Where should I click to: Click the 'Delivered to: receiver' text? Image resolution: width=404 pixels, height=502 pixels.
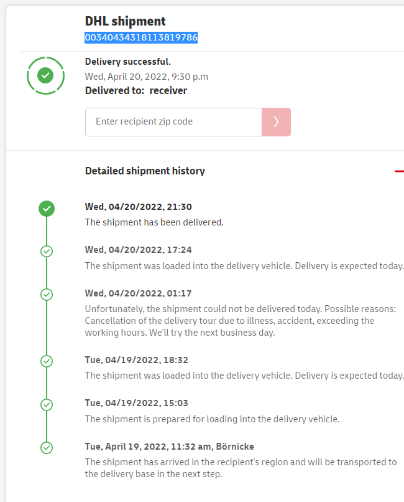click(135, 90)
